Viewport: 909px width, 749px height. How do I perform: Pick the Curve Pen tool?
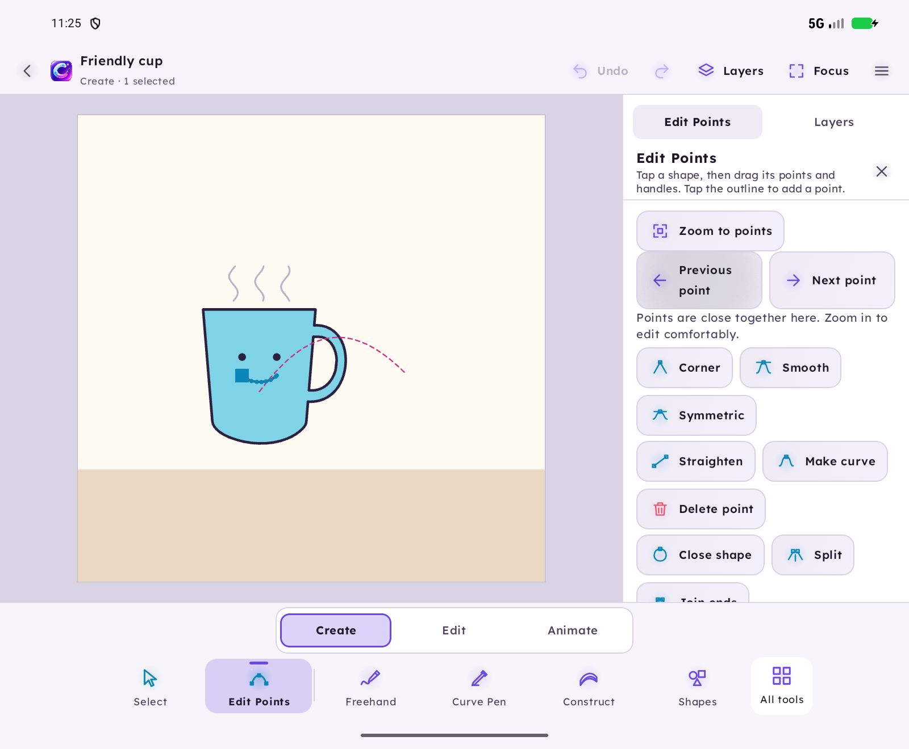pyautogui.click(x=479, y=687)
